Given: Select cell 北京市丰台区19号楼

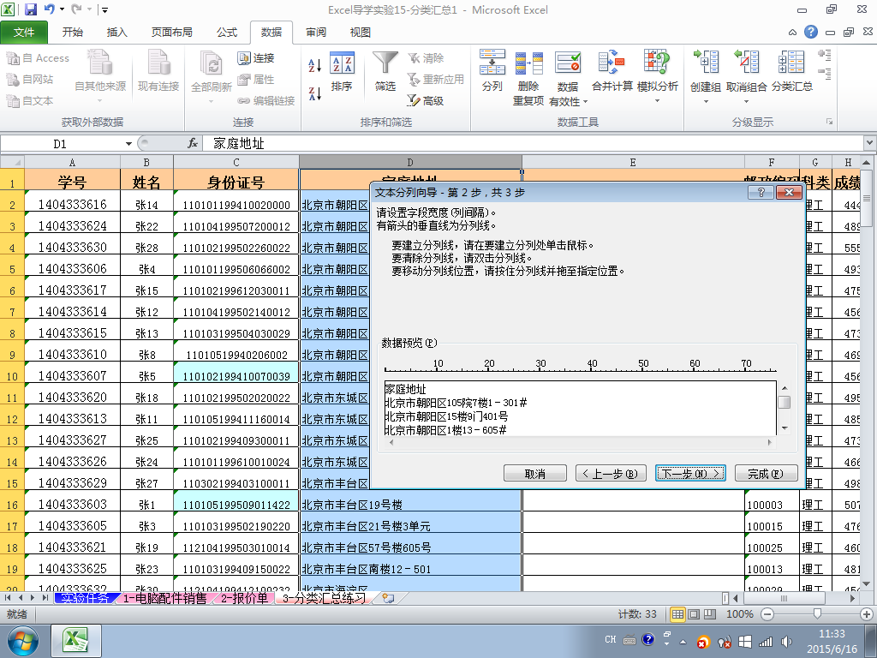Looking at the screenshot, I should (x=410, y=505).
